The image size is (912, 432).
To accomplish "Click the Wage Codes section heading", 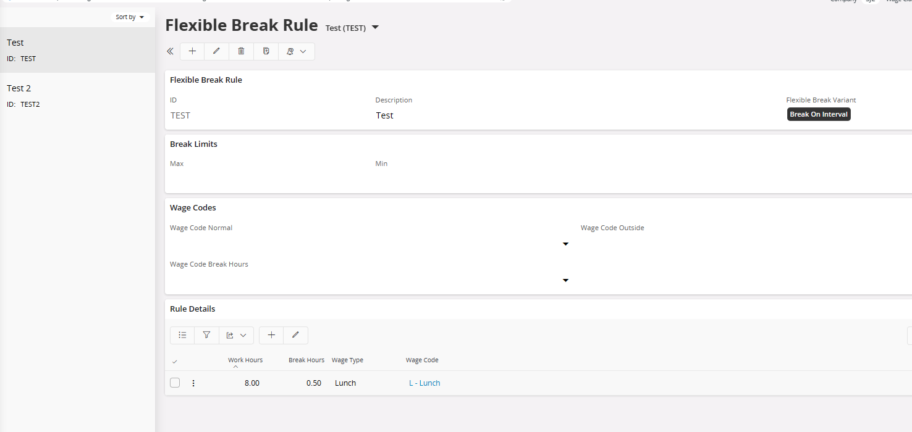I will tap(193, 207).
